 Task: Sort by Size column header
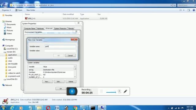click(x=99, y=14)
